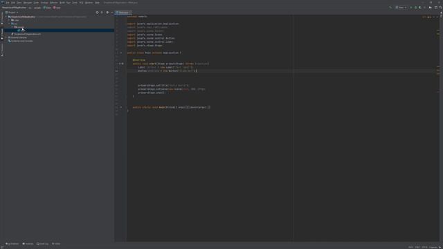Switch to the Main.java editor tab
This screenshot has height=249, width=443.
coord(123,12)
